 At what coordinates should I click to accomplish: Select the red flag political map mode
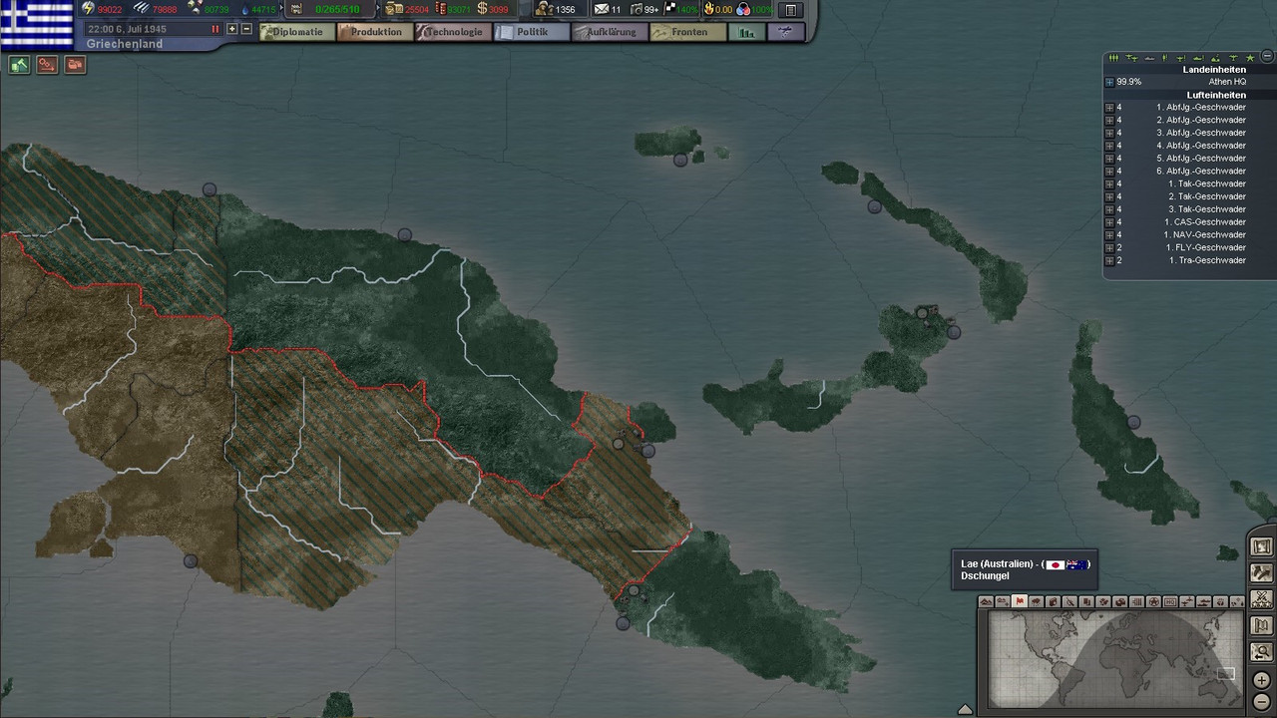(x=1020, y=601)
